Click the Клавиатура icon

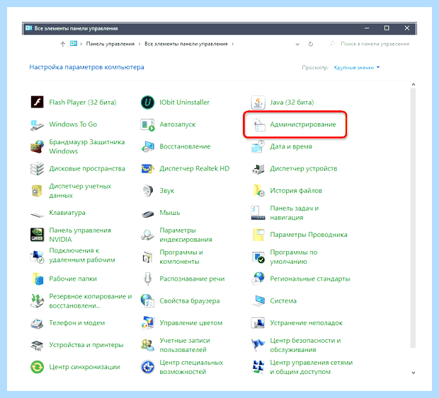(37, 215)
